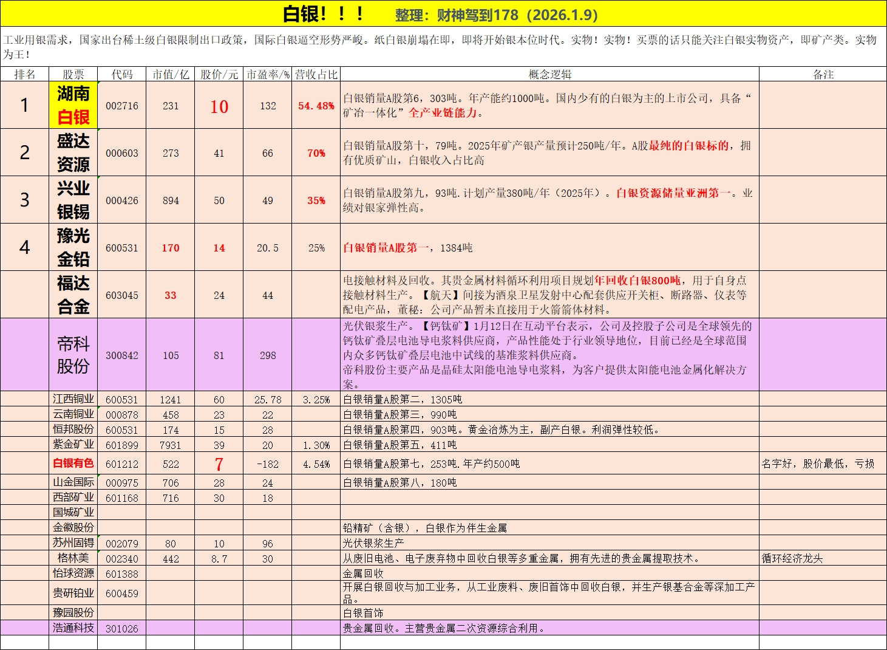Click stock code 601899
887x650 pixels.
tap(122, 445)
